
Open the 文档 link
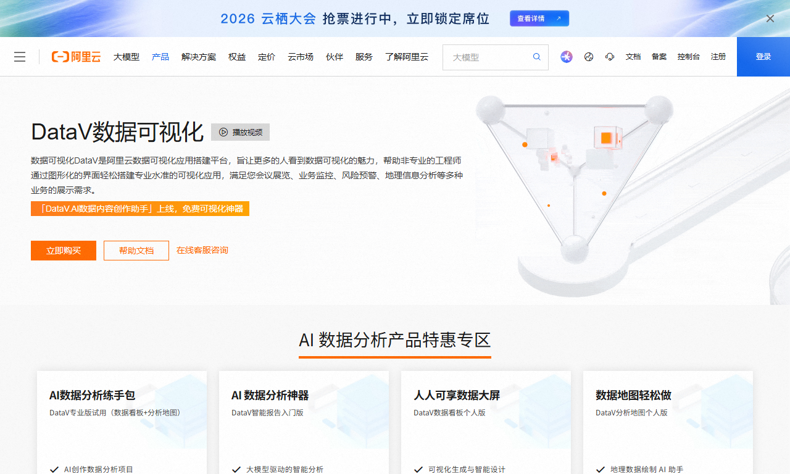(x=633, y=57)
